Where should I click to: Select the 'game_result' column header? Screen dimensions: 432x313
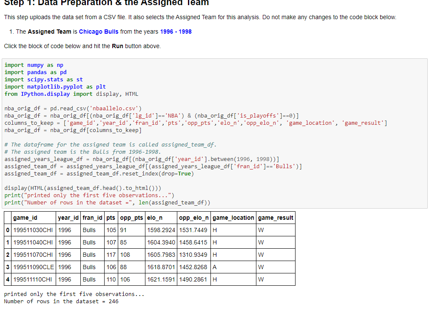[x=276, y=218]
